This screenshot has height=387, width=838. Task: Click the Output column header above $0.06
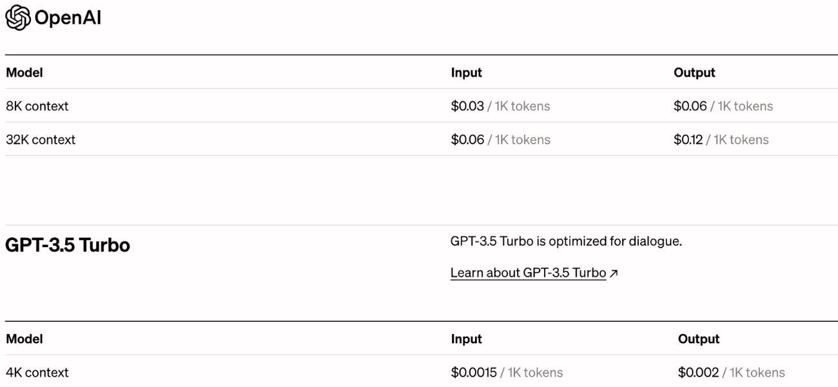(694, 72)
